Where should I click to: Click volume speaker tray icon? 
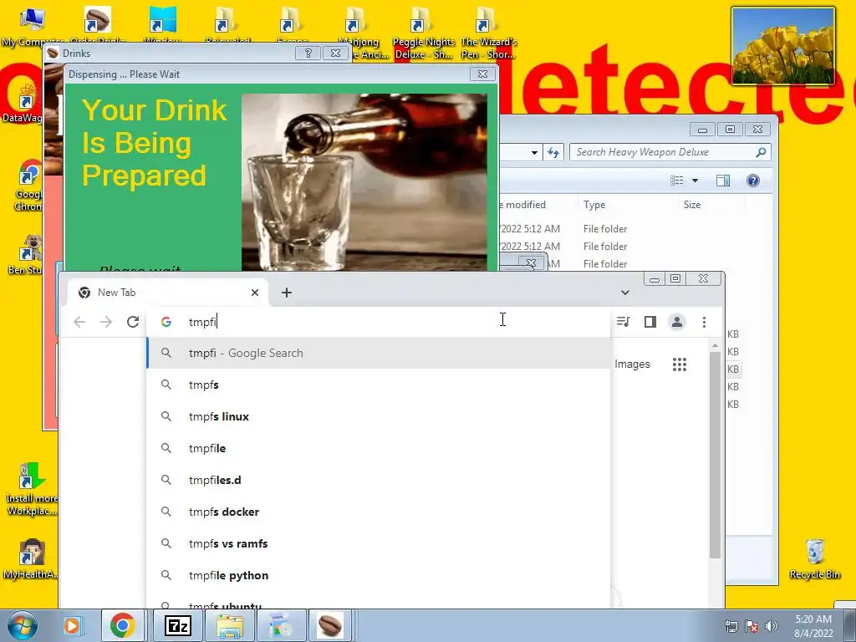click(771, 626)
